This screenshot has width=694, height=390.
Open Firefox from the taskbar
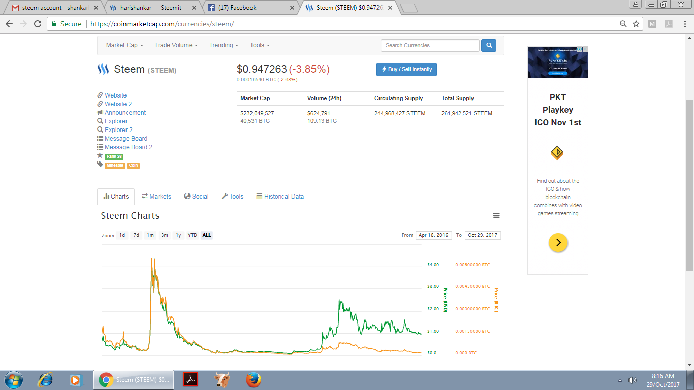[253, 380]
